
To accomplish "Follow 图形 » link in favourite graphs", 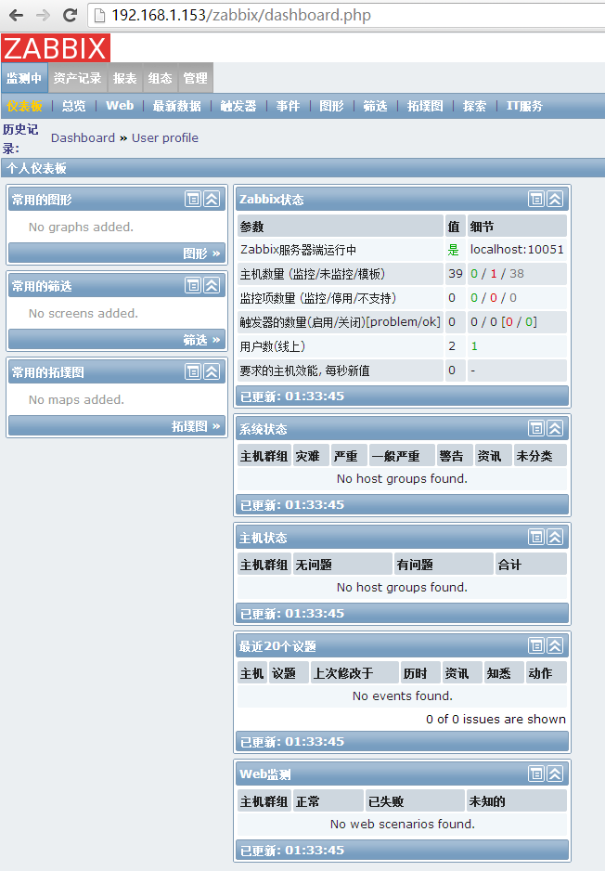I will [x=201, y=253].
